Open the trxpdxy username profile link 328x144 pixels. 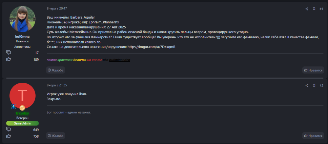(x=22, y=113)
